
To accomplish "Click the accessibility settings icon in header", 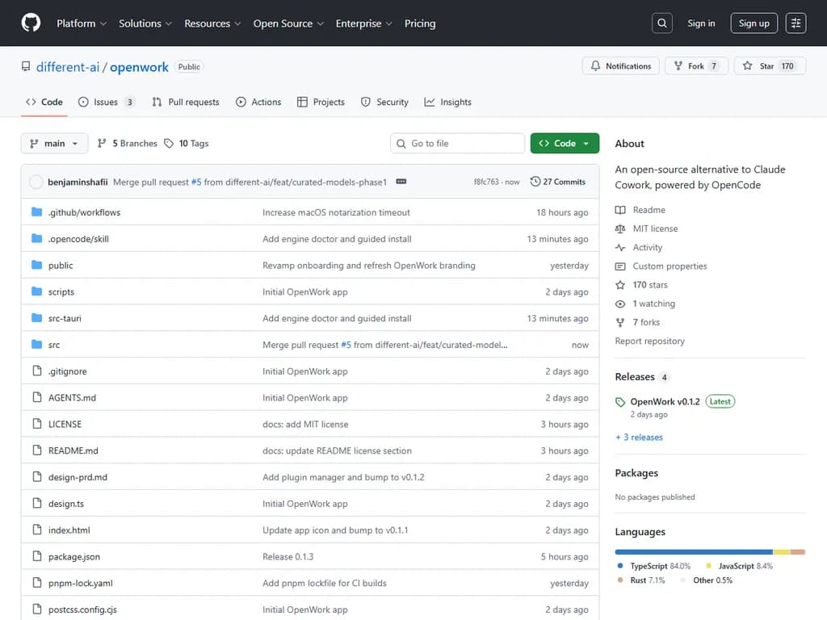I will [796, 23].
